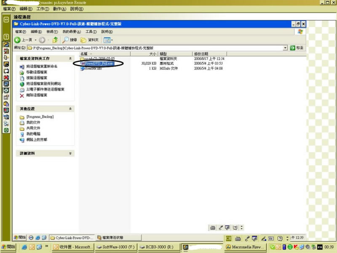Click the document-with-arrow icon in the pcAnywhere sidebar
This screenshot has width=337, height=253.
6,57
